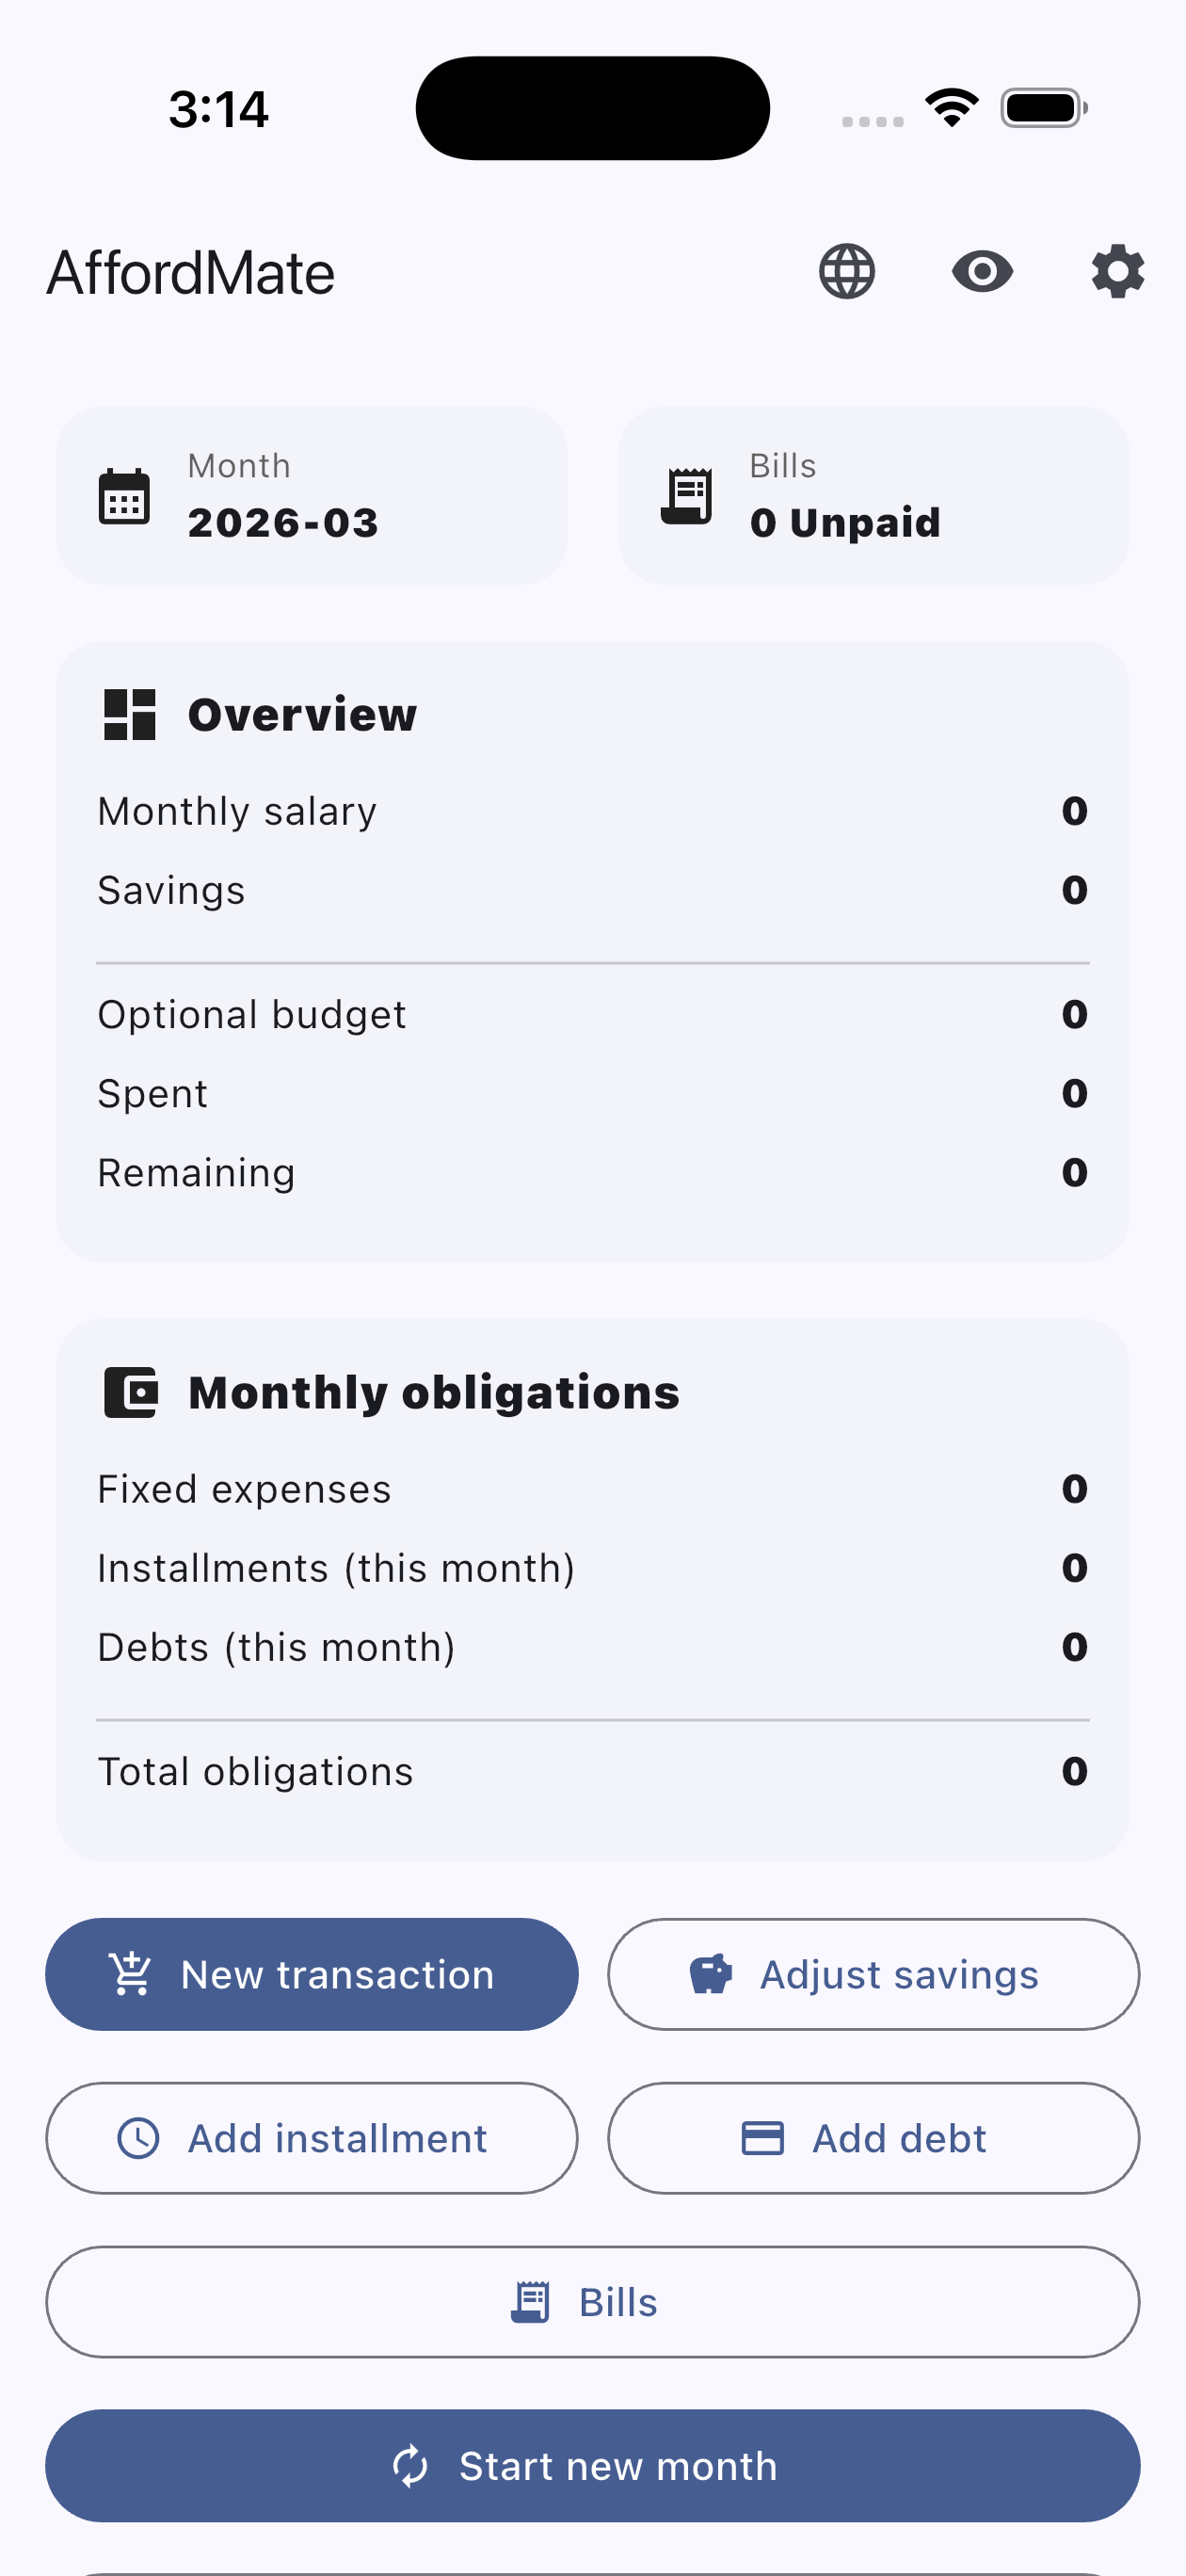Viewport: 1186px width, 2576px height.
Task: Tap Adjust savings button
Action: point(873,1974)
